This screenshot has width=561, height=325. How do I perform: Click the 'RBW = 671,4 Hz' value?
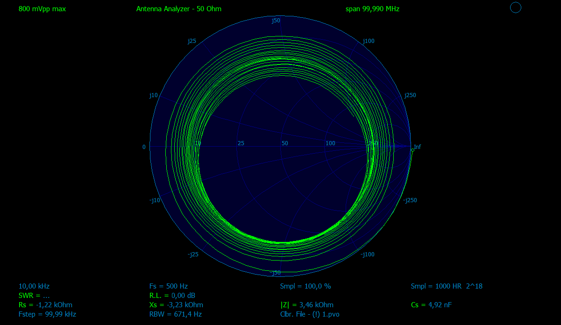tap(176, 314)
